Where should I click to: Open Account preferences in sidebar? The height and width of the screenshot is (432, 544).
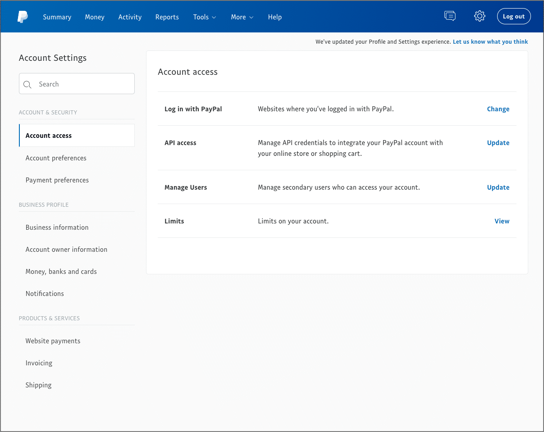(x=56, y=158)
